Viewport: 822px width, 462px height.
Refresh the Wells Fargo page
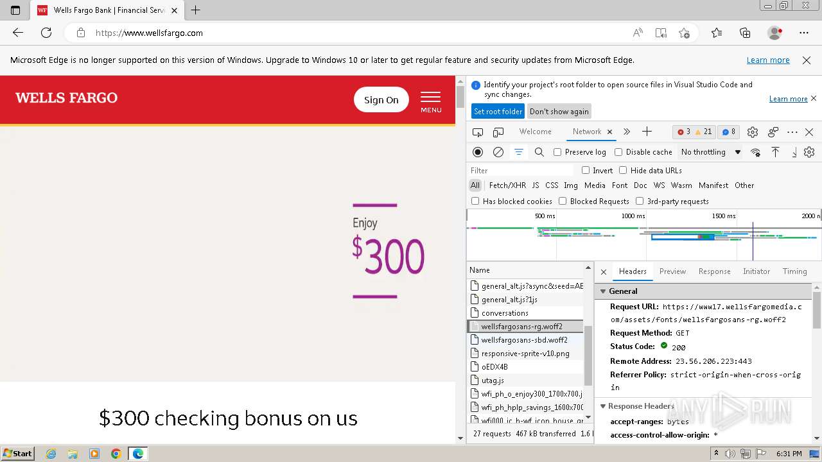point(46,33)
